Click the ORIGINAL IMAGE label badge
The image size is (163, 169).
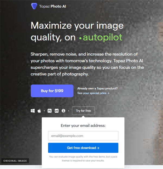click(x=15, y=161)
